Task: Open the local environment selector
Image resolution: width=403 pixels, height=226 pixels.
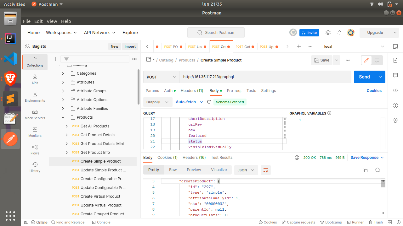Action: coord(354,46)
